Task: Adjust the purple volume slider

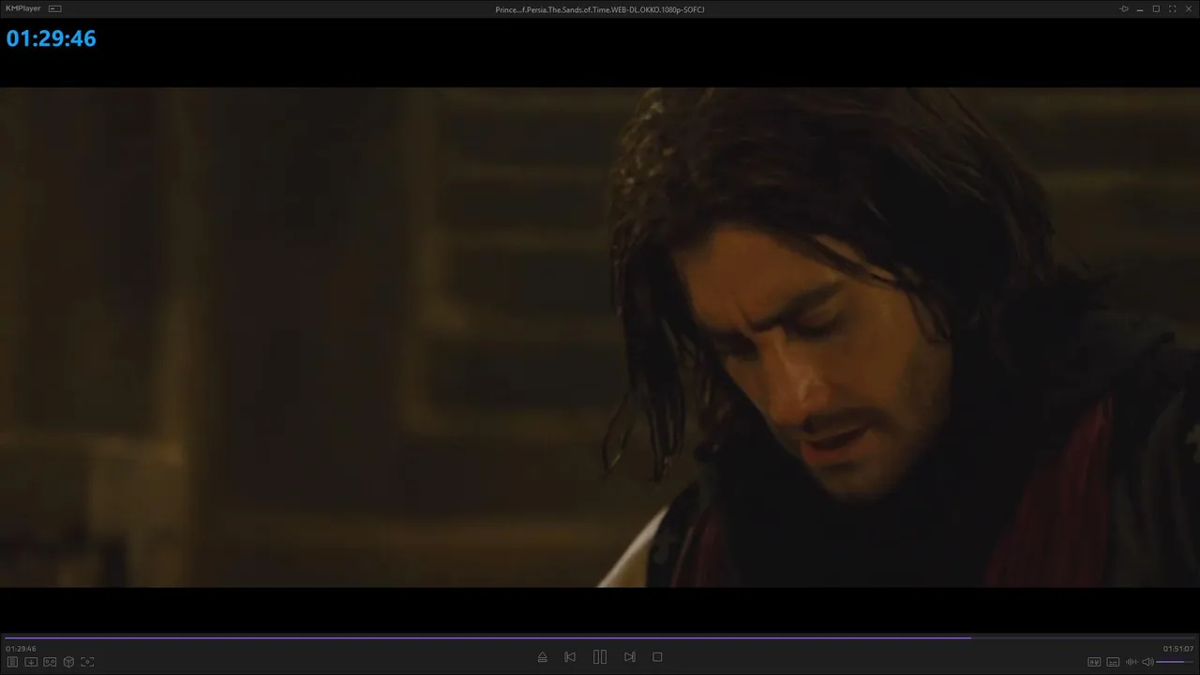Action: 1175,662
